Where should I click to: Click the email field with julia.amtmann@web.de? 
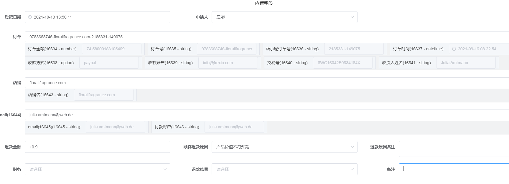pos(265,115)
